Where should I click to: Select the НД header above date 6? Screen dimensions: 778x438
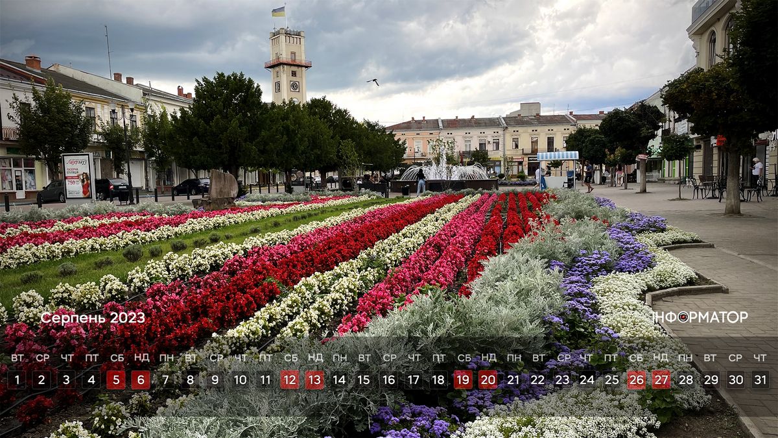click(x=141, y=356)
